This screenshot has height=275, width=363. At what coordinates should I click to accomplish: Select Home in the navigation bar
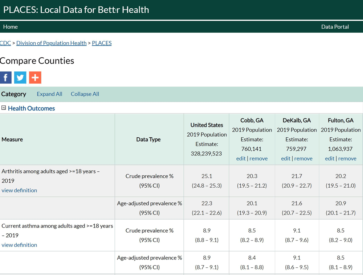coord(10,26)
